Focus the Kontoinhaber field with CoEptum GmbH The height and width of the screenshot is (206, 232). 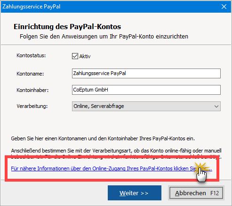point(146,90)
